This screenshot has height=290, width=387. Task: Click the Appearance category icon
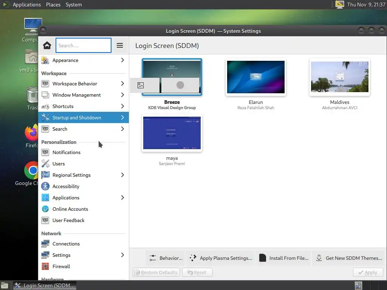pos(45,60)
